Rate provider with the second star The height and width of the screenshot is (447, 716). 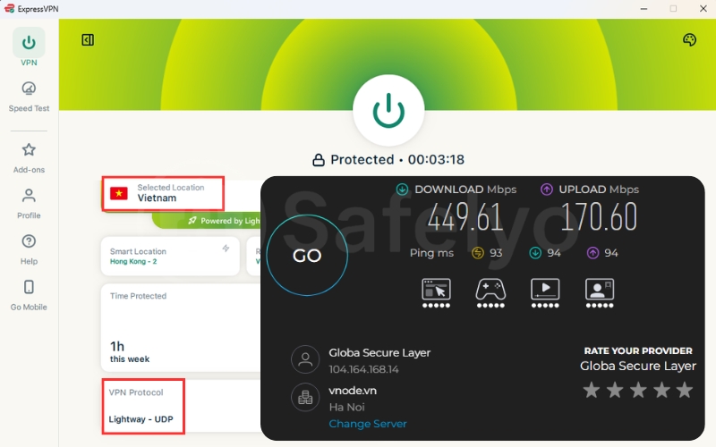(615, 390)
